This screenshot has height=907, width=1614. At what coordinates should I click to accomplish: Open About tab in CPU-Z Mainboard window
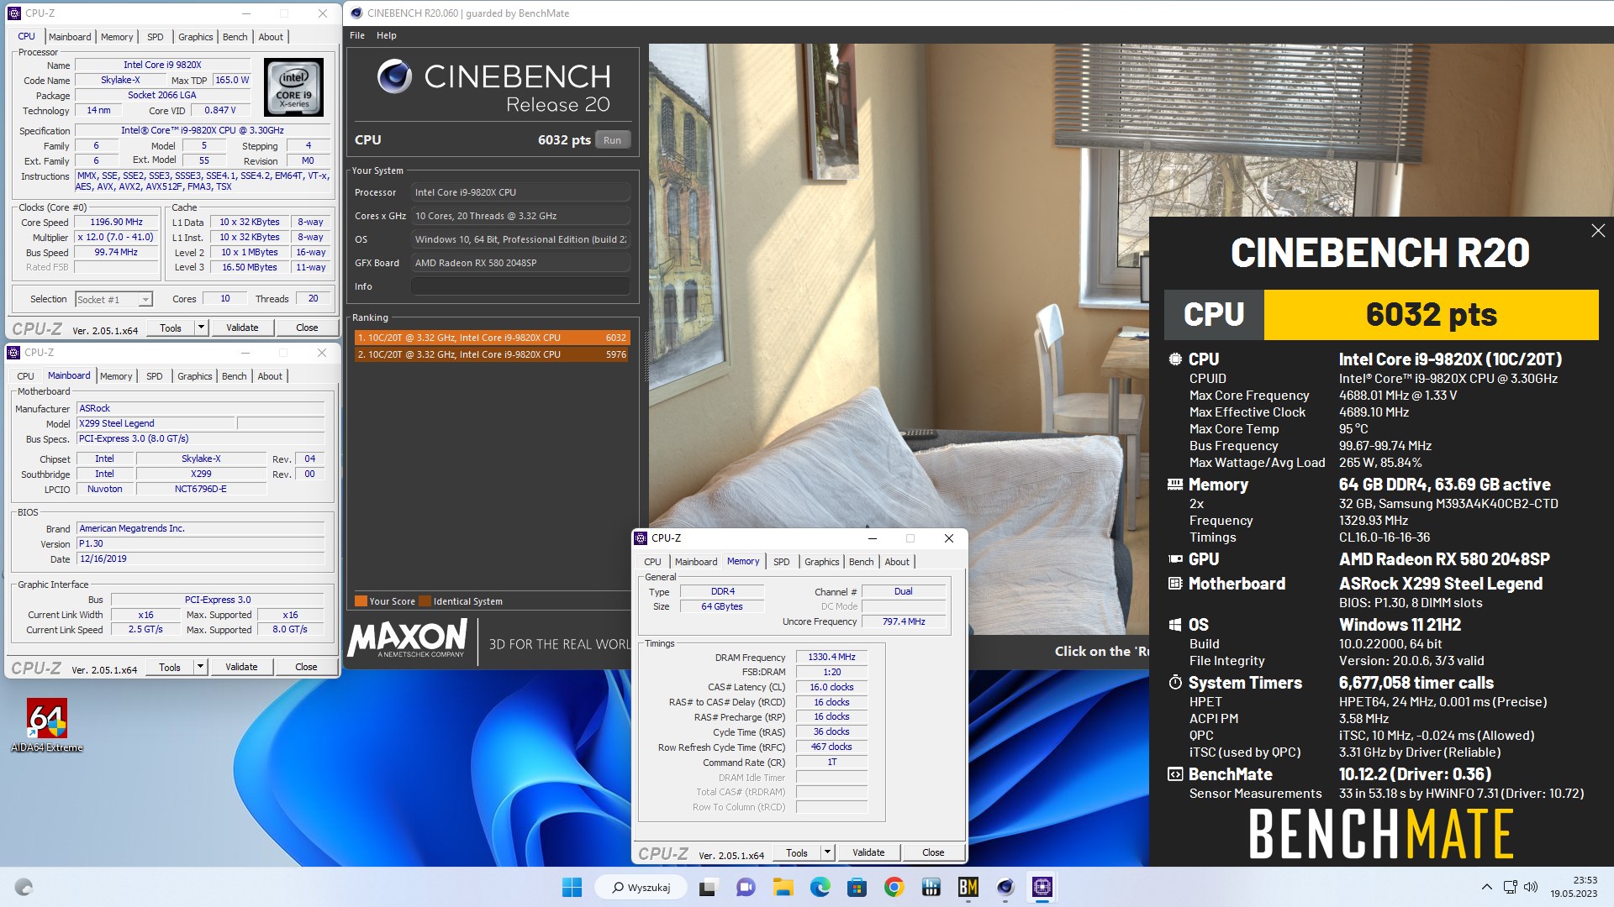coord(270,376)
